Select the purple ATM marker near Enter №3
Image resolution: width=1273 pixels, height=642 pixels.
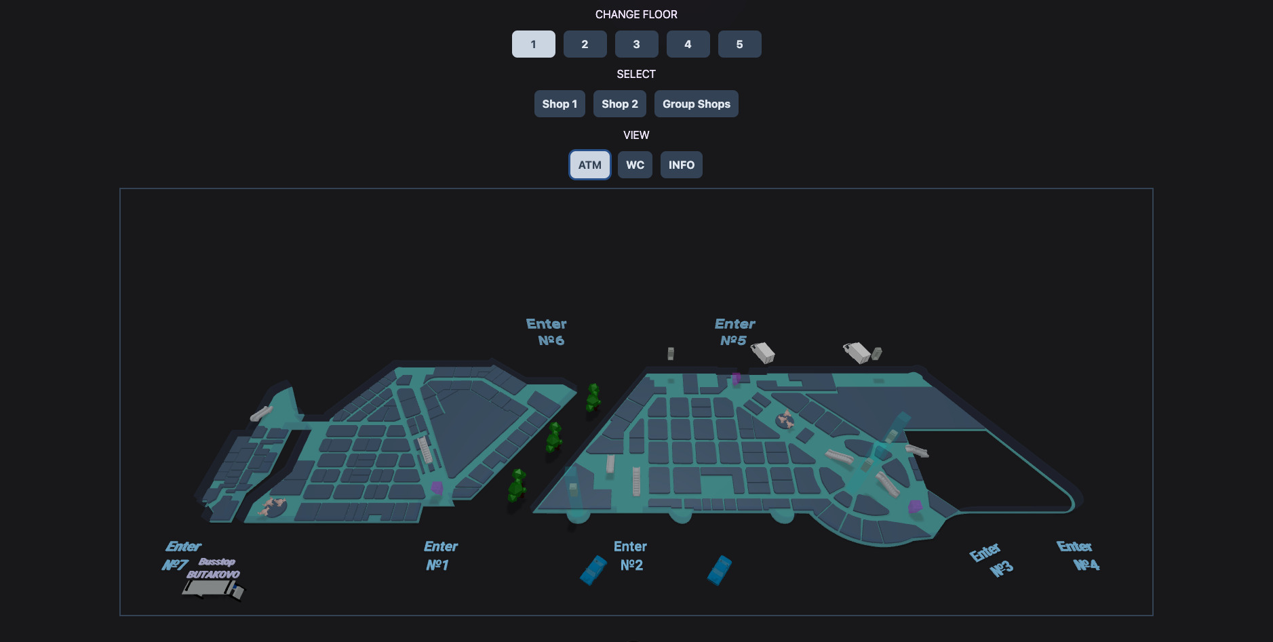[x=915, y=506]
